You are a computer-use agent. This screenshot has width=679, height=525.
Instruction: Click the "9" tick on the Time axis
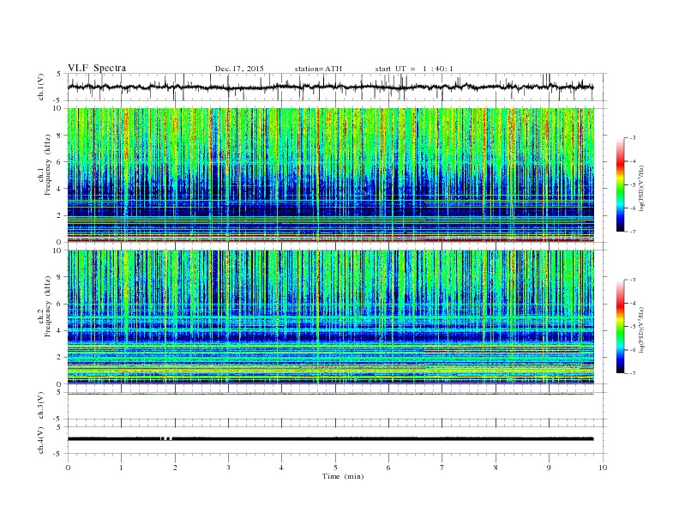[x=549, y=468]
